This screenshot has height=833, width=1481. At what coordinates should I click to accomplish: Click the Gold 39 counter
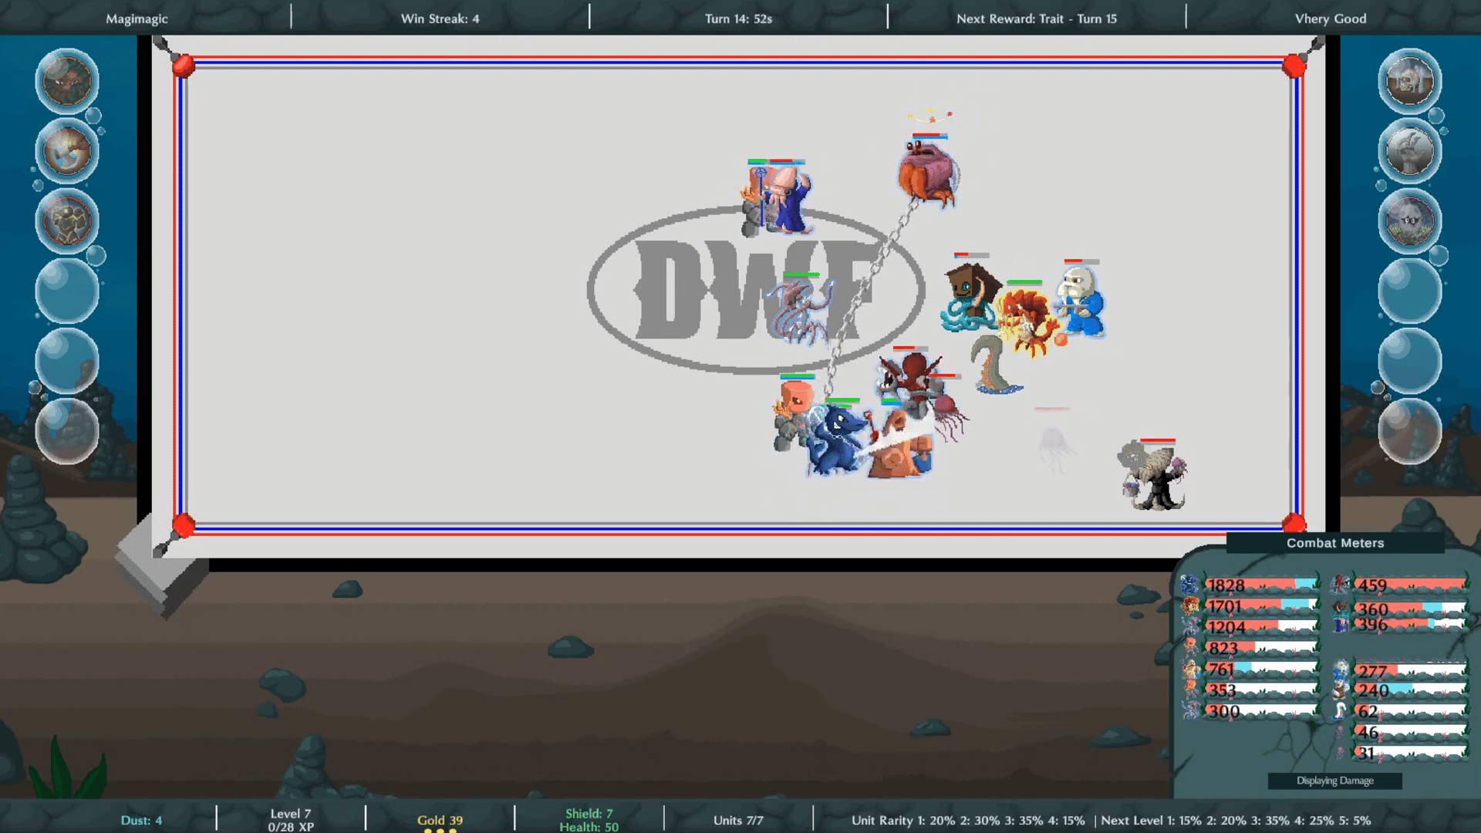pyautogui.click(x=440, y=820)
